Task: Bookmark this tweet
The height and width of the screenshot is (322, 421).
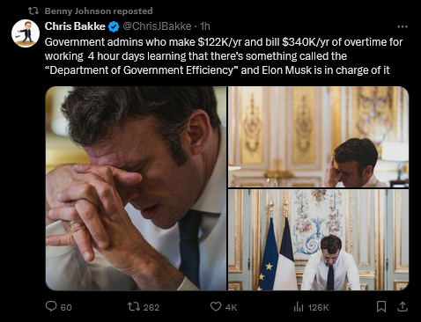Action: tap(381, 307)
